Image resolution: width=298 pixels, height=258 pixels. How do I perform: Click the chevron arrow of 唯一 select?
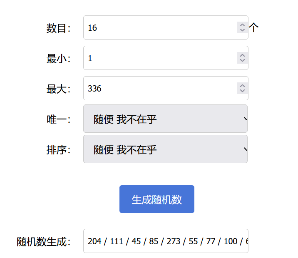pyautogui.click(x=245, y=119)
